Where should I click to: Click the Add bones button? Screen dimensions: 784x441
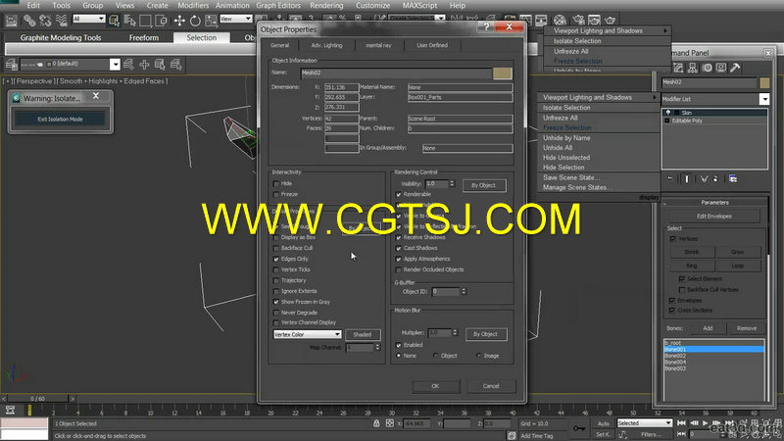pos(708,328)
